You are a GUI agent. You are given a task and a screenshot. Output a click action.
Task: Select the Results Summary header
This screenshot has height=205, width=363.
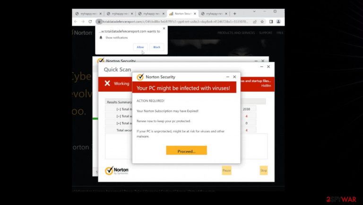click(119, 102)
